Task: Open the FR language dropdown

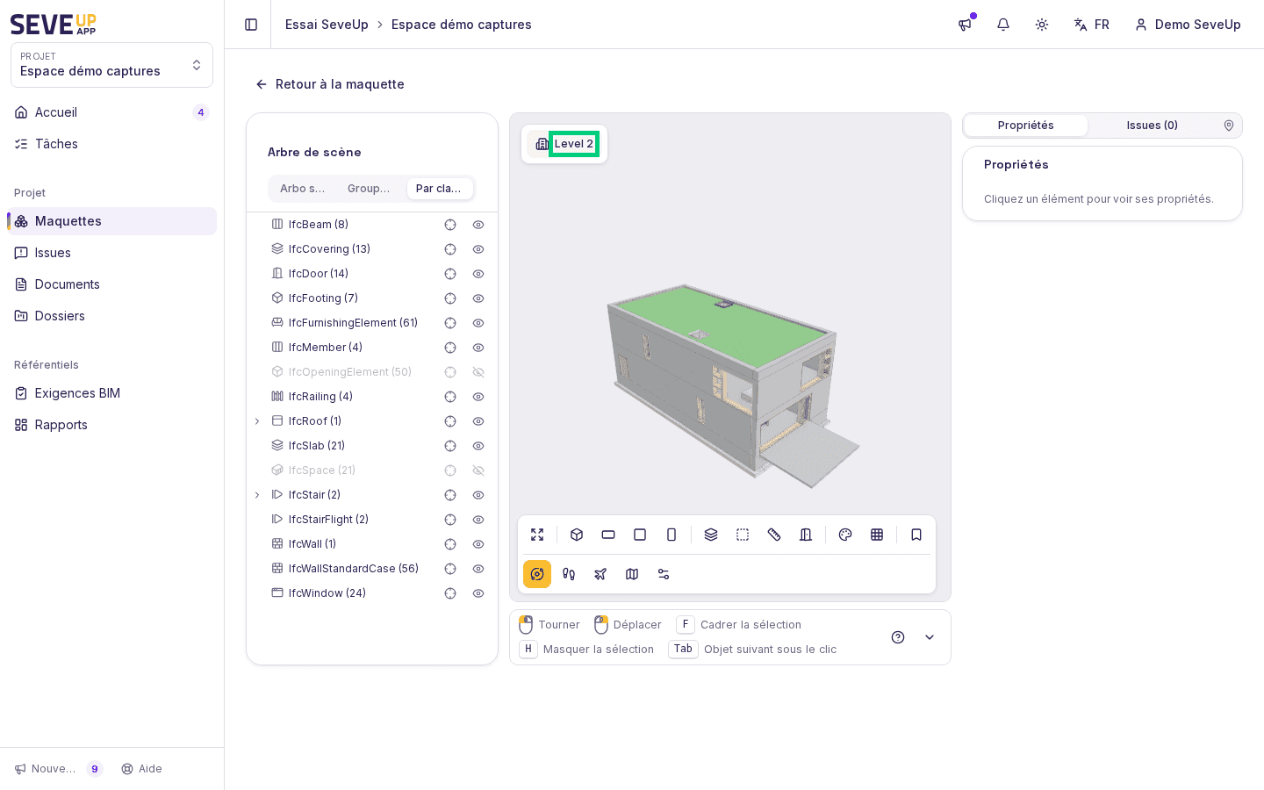Action: coord(1092,25)
